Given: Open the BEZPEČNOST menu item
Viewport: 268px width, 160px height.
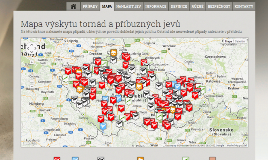Looking at the screenshot, I should point(219,6).
